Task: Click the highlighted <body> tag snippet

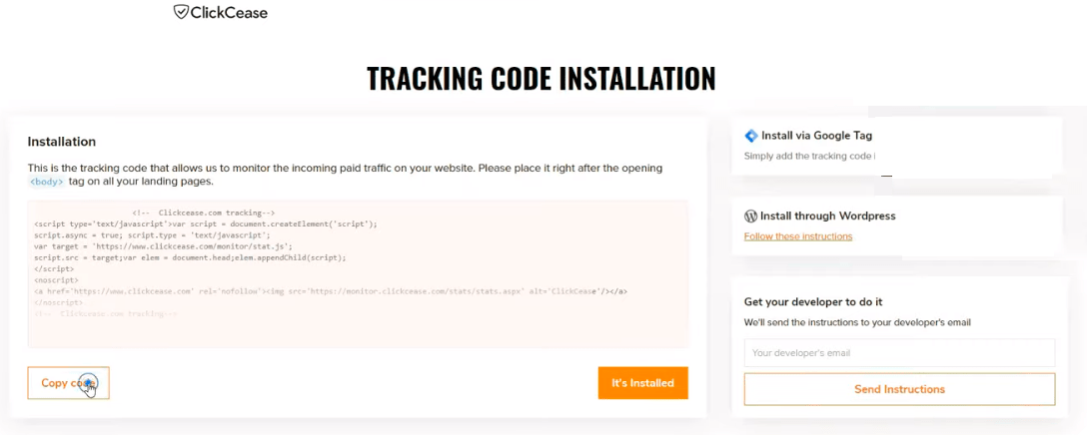Action: pyautogui.click(x=47, y=183)
